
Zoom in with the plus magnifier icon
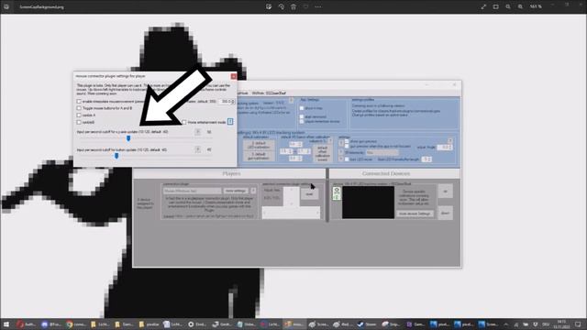(x=520, y=6)
